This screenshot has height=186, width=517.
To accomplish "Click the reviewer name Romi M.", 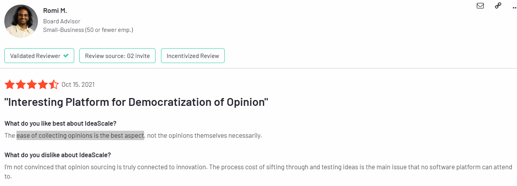I will click(x=55, y=11).
